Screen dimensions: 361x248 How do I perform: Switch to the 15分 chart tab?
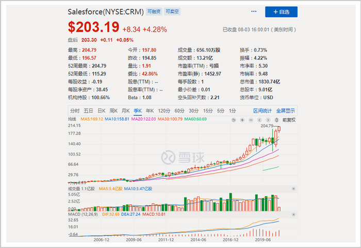(x=208, y=111)
